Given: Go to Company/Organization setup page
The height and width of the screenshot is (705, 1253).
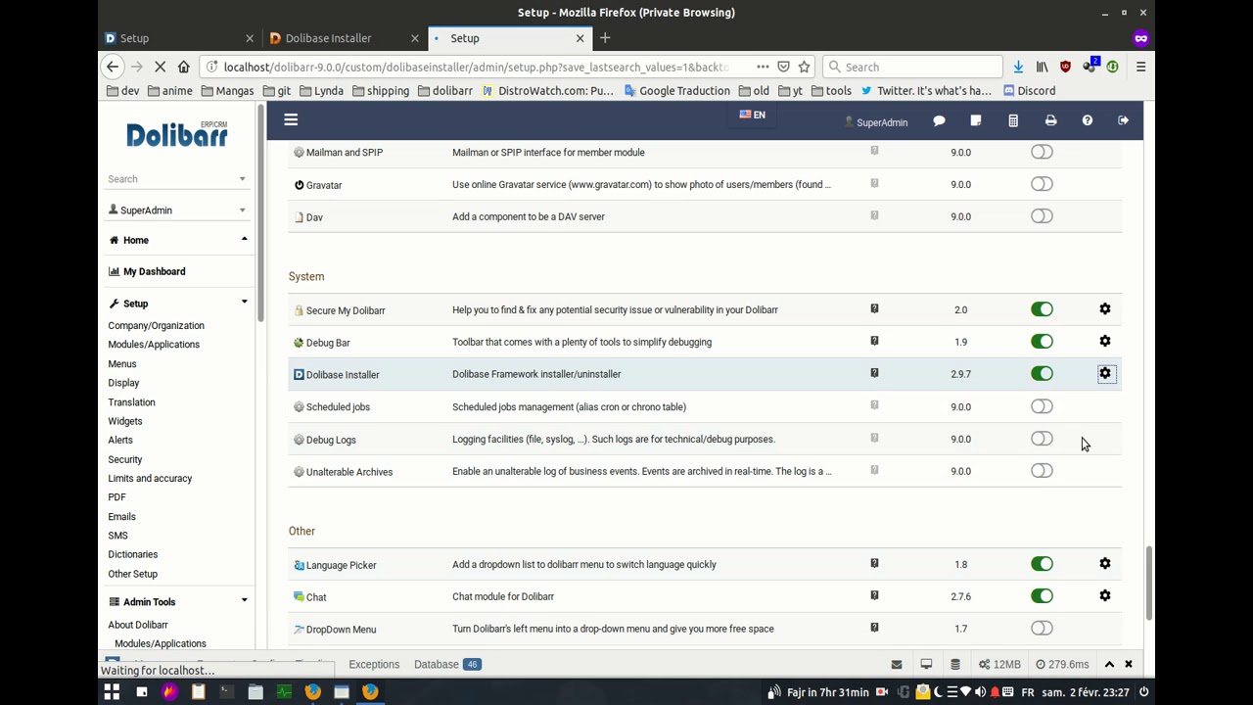Looking at the screenshot, I should tap(156, 325).
